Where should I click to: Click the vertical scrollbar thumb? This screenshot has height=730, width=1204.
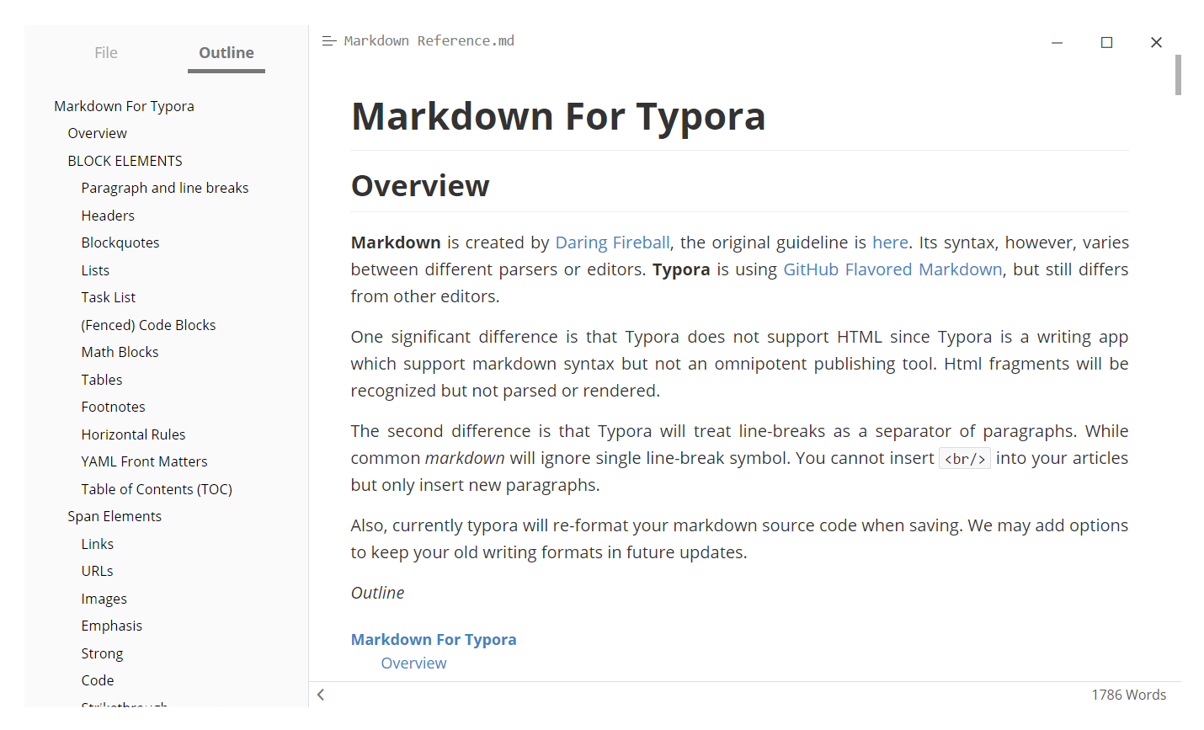tap(1178, 75)
